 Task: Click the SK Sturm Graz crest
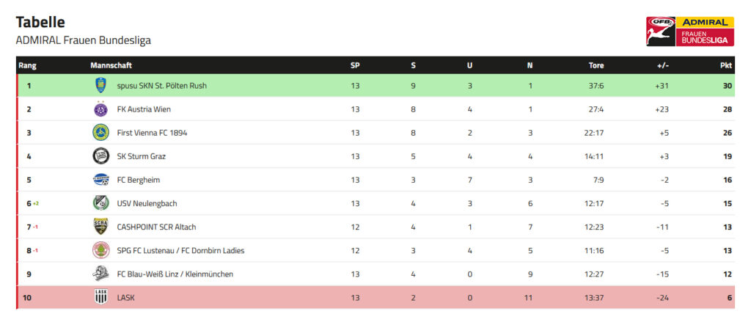point(100,156)
